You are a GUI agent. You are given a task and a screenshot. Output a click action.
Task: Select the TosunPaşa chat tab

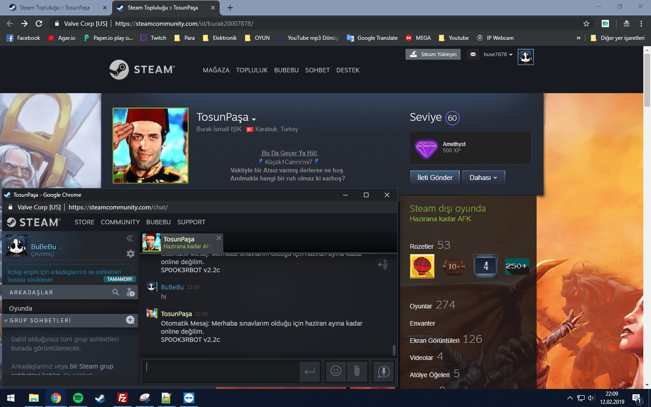click(182, 242)
